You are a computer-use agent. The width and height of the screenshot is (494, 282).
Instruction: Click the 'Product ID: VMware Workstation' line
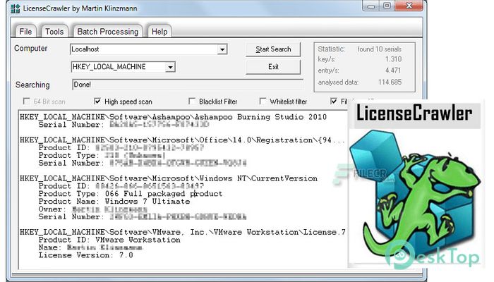point(109,240)
